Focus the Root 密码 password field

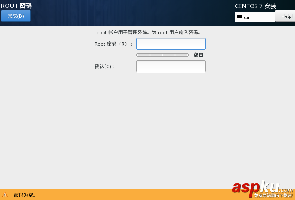(x=171, y=44)
